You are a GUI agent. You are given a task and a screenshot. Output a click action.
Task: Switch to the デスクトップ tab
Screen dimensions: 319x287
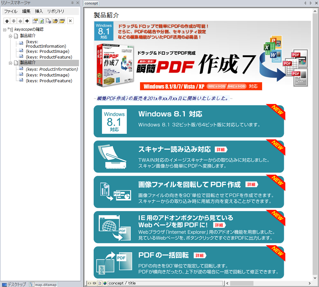click(x=14, y=284)
